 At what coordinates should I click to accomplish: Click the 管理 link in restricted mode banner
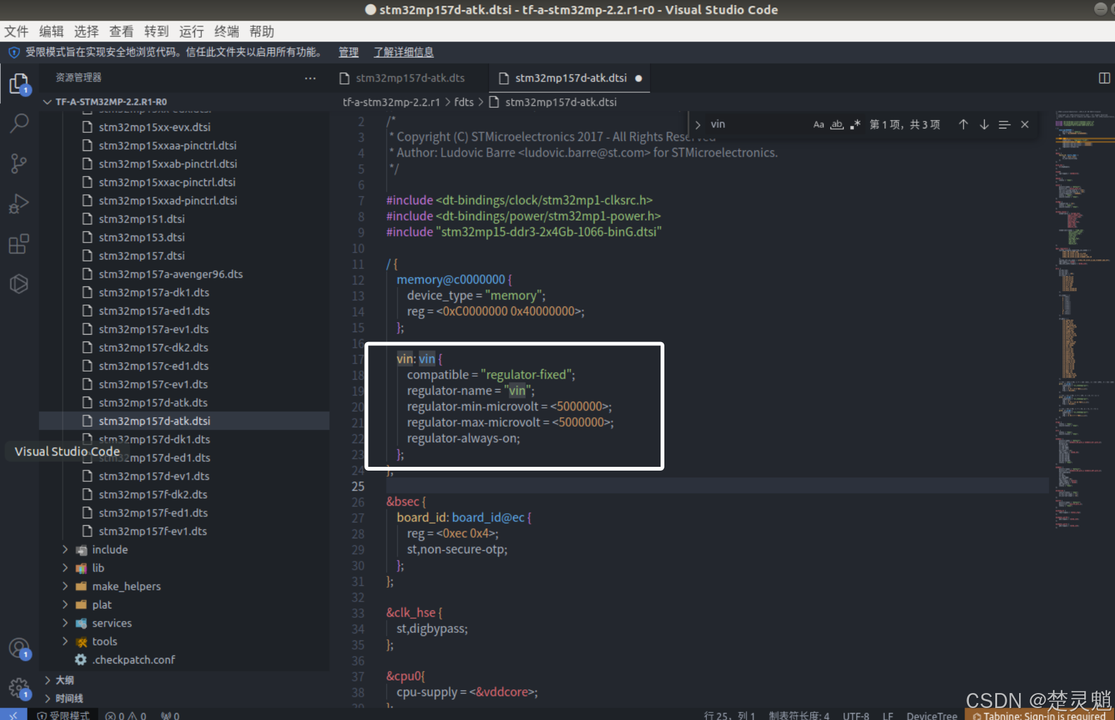click(348, 52)
